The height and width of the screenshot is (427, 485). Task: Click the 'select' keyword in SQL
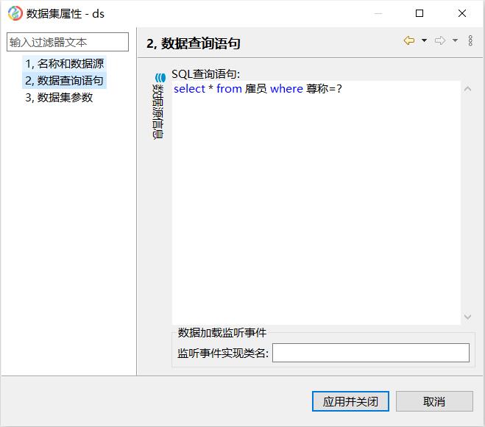tap(189, 89)
